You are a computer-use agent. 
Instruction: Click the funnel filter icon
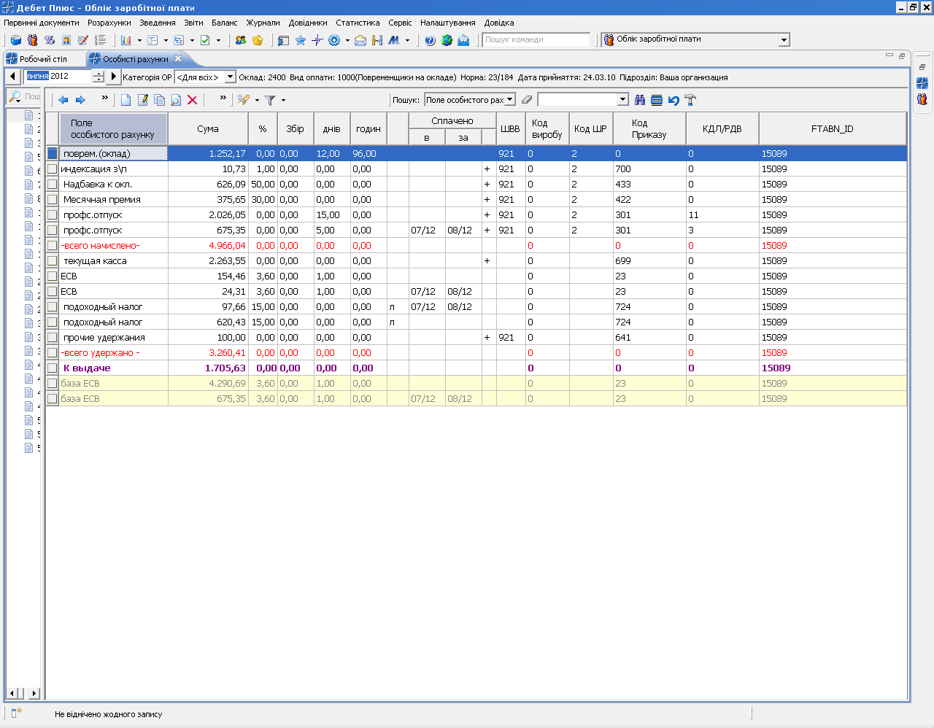click(x=270, y=100)
